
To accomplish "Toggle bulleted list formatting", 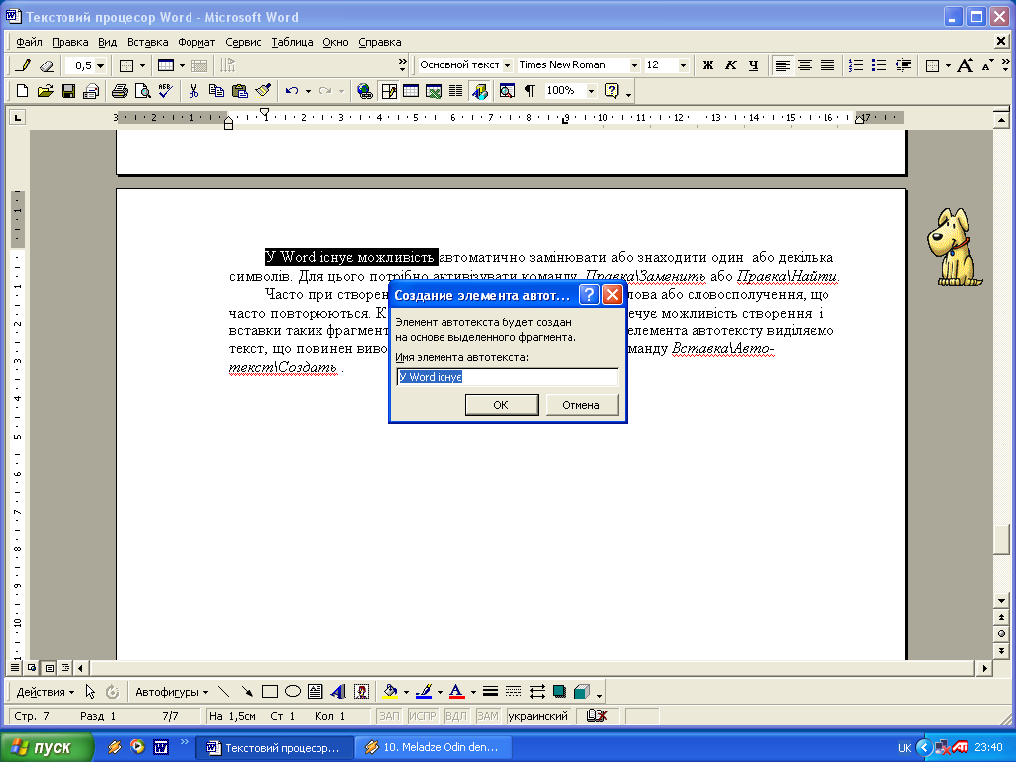I will [x=879, y=65].
